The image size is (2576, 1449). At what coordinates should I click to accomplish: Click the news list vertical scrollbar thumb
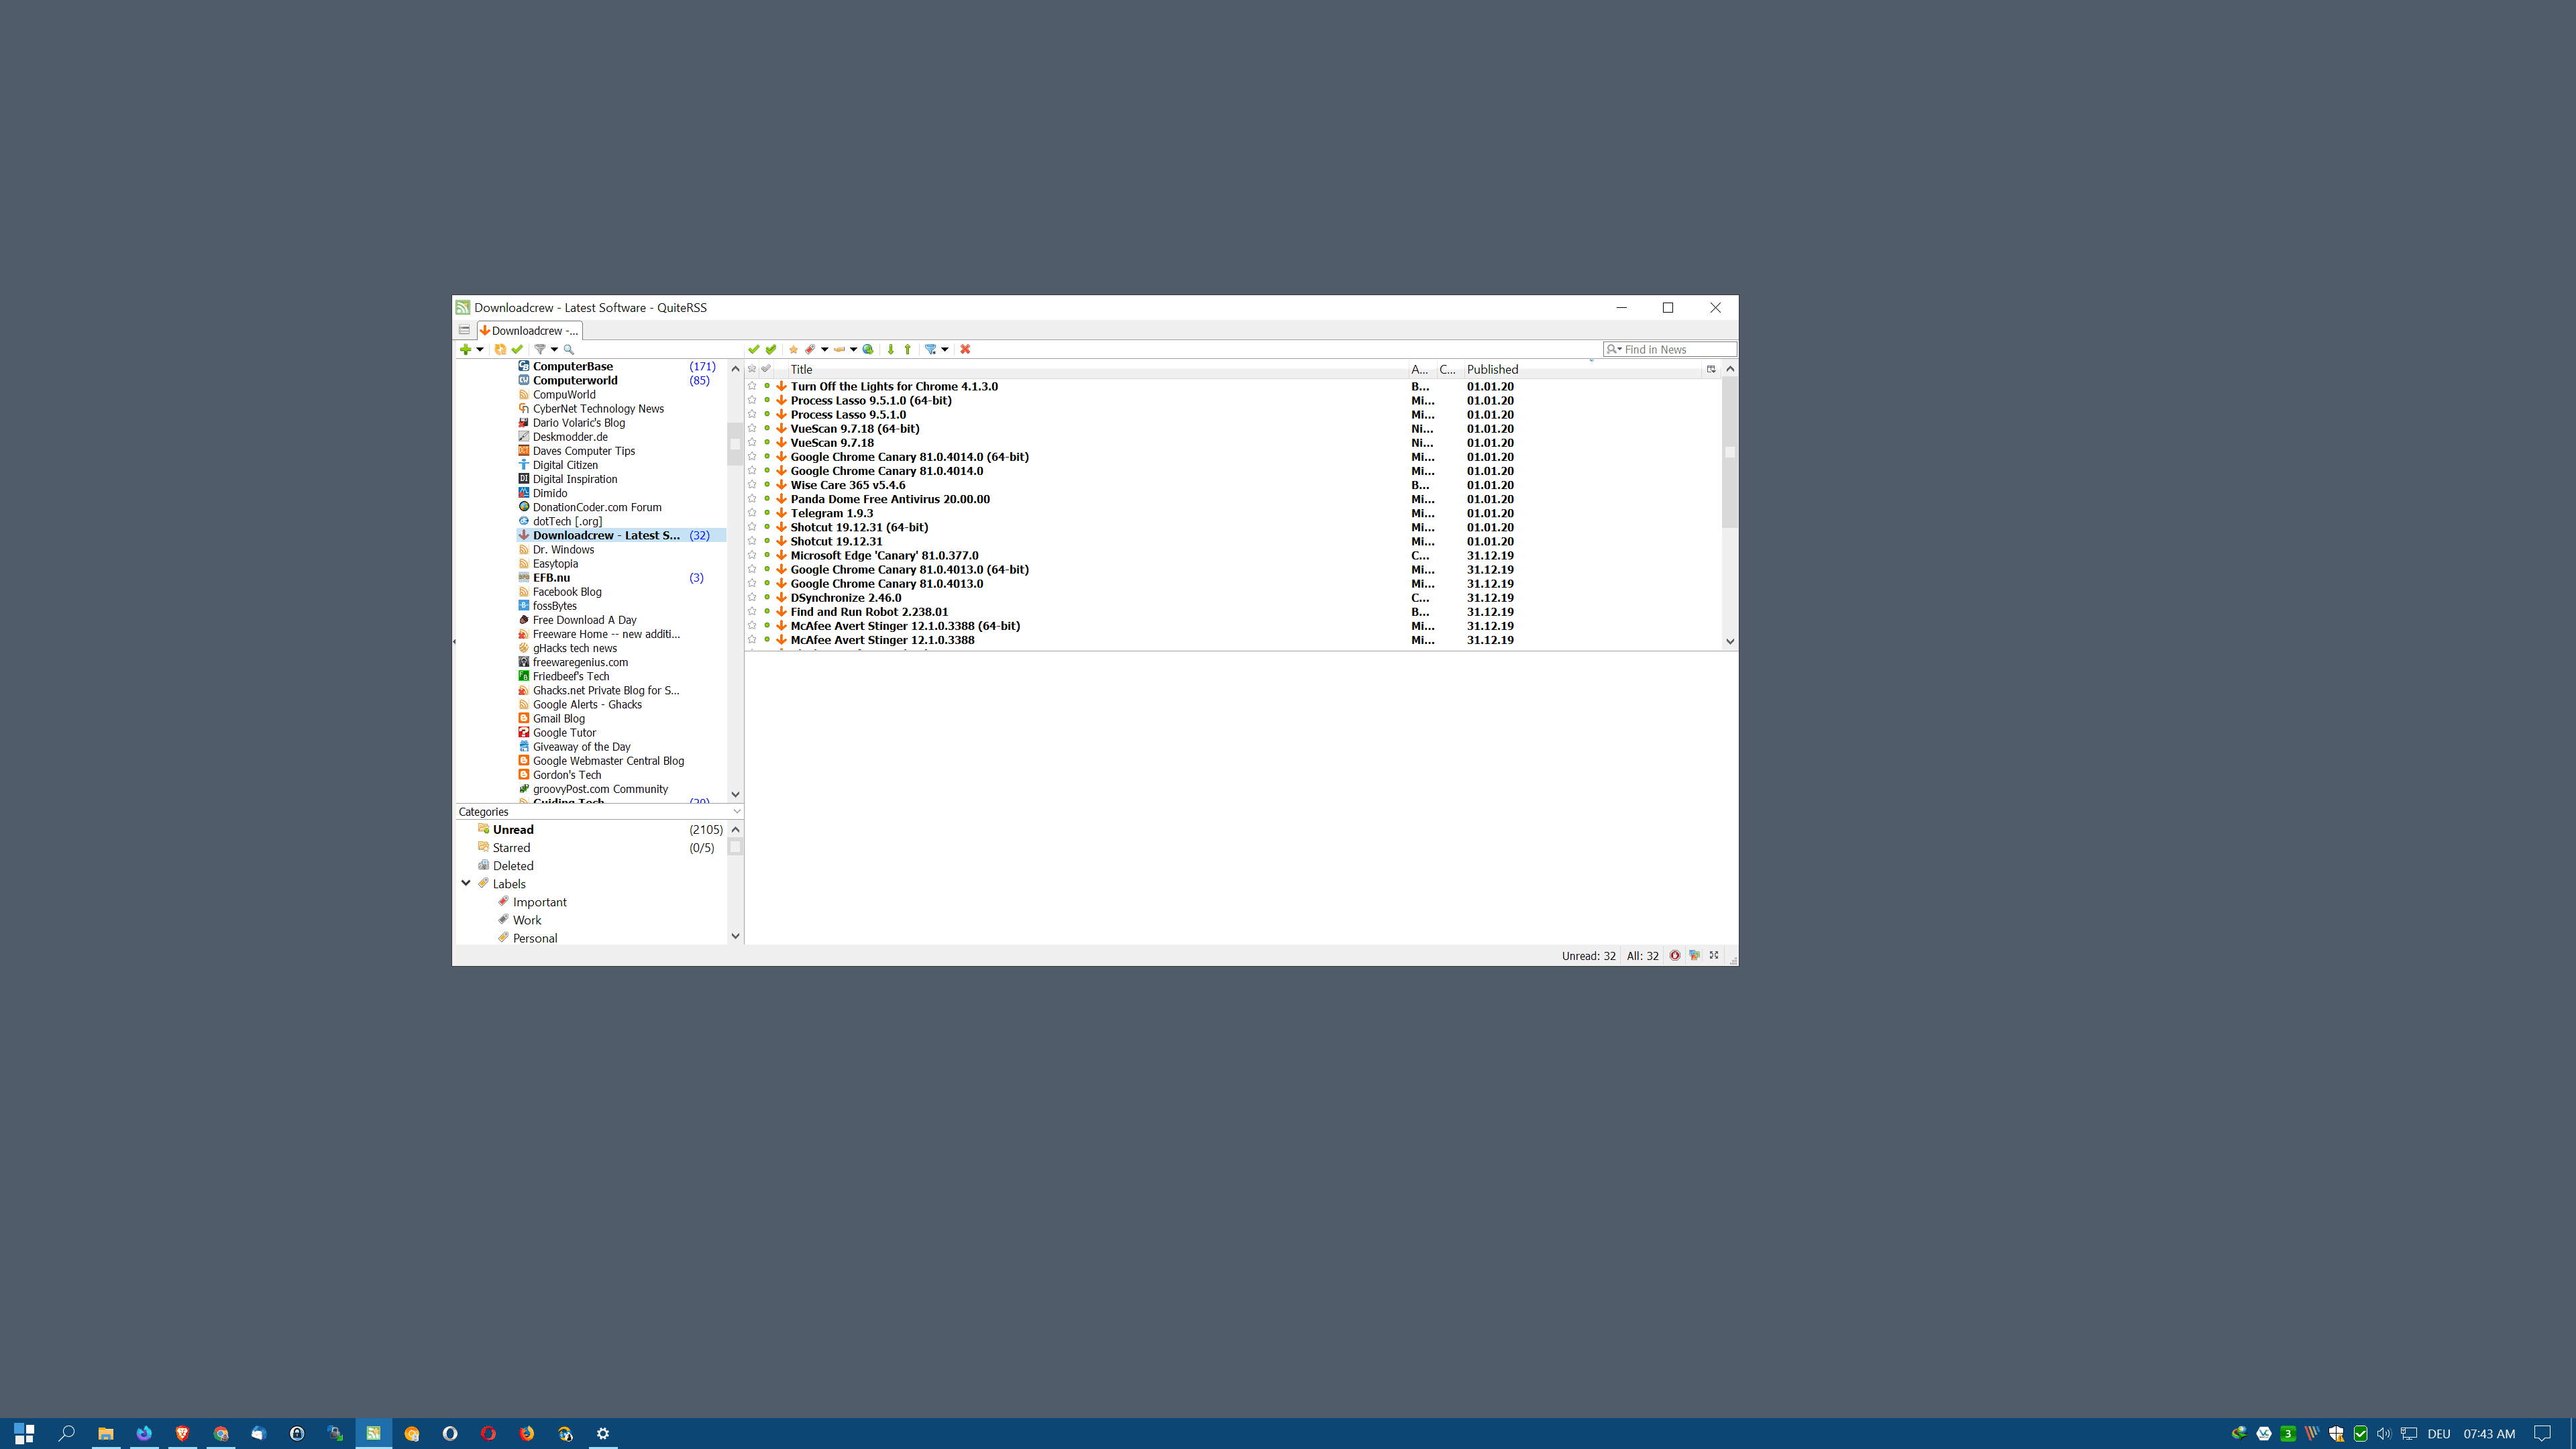tap(1730, 452)
